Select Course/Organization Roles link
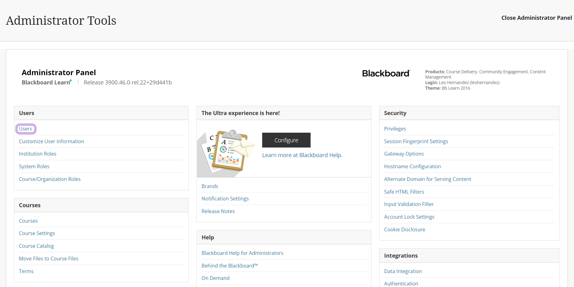Viewport: 574px width, 287px height. (x=50, y=179)
